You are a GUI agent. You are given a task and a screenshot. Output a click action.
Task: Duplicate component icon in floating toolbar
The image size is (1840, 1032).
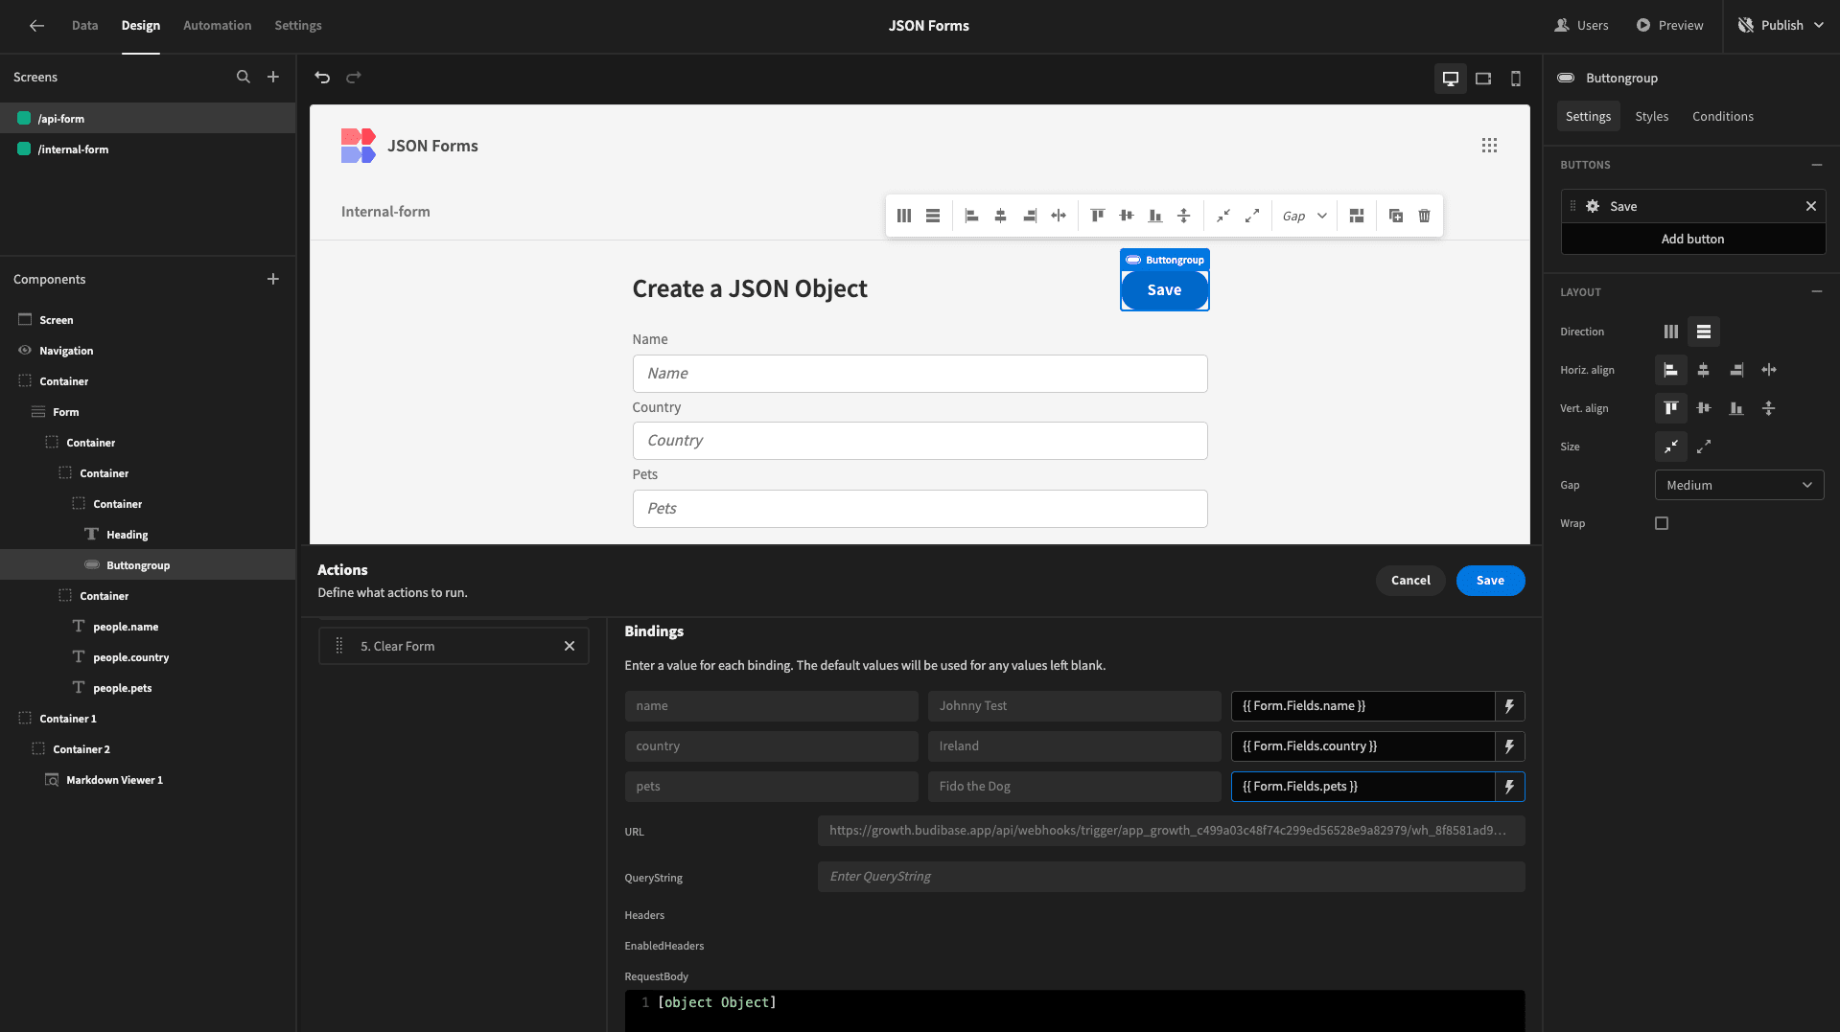[1396, 216]
